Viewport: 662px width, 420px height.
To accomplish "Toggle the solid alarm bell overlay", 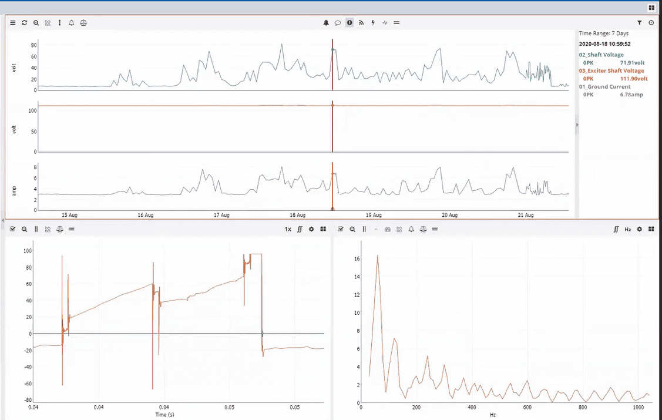I will (326, 23).
